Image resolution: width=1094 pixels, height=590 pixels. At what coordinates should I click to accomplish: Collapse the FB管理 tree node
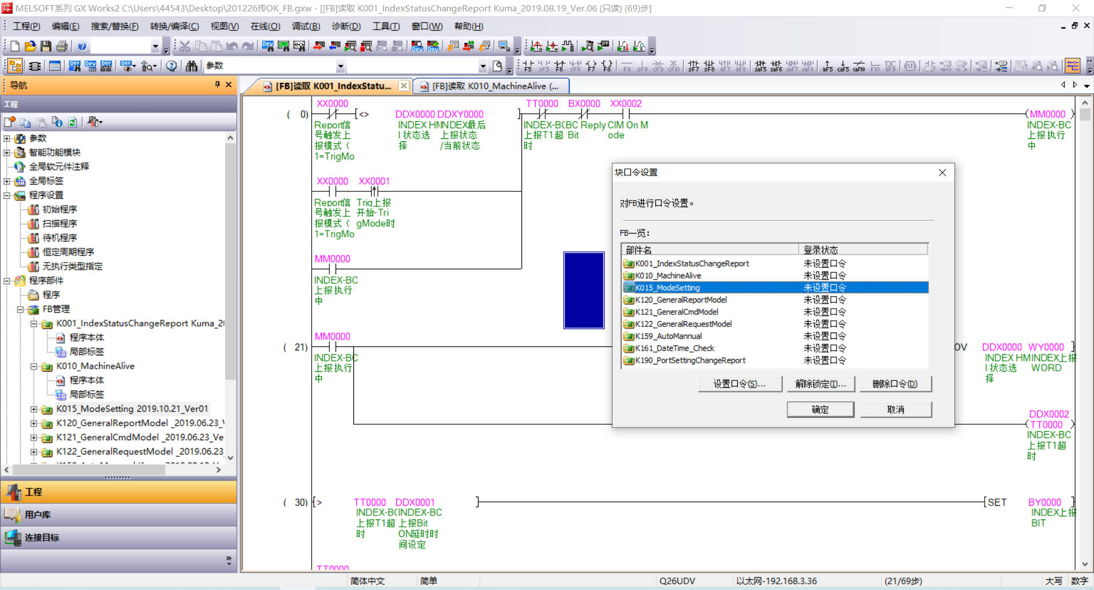click(21, 309)
